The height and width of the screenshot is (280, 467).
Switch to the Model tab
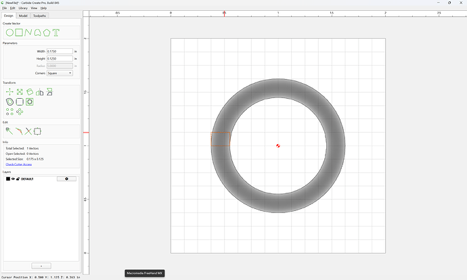coord(23,16)
